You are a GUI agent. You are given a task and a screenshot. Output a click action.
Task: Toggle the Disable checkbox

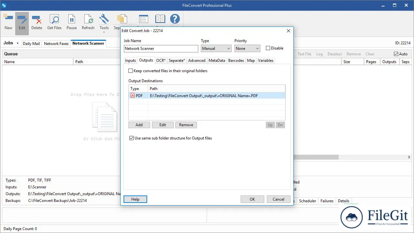point(268,48)
